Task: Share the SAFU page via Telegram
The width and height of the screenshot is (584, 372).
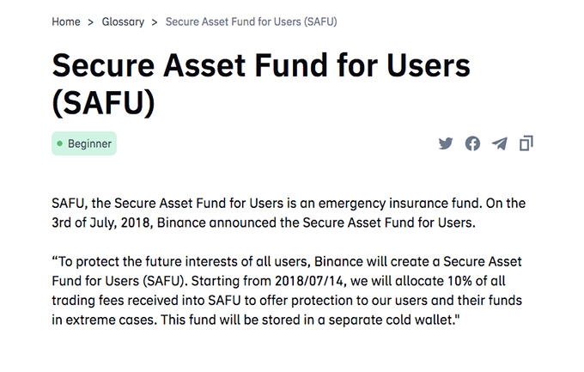Action: pos(499,143)
